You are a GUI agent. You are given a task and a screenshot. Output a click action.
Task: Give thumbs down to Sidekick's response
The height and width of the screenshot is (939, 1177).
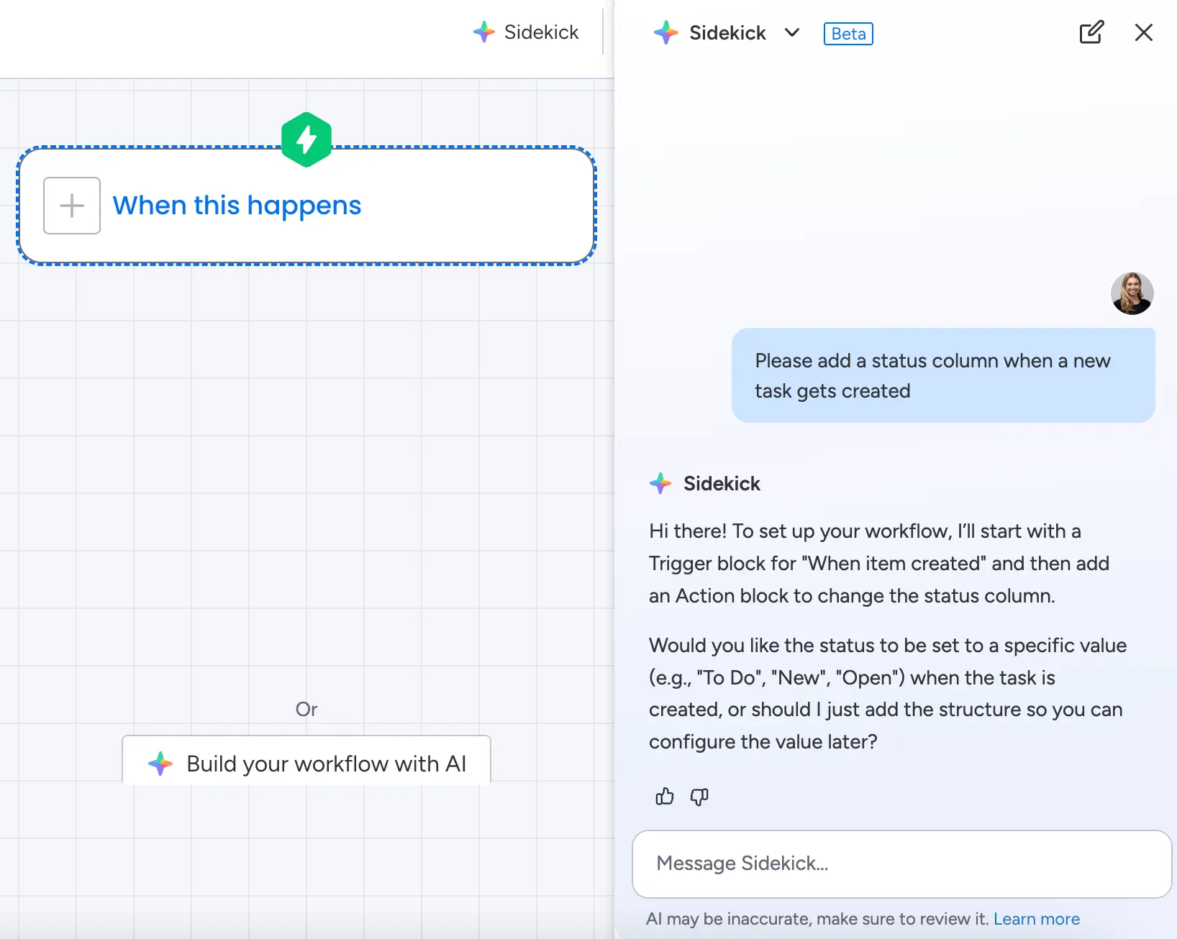click(x=699, y=797)
